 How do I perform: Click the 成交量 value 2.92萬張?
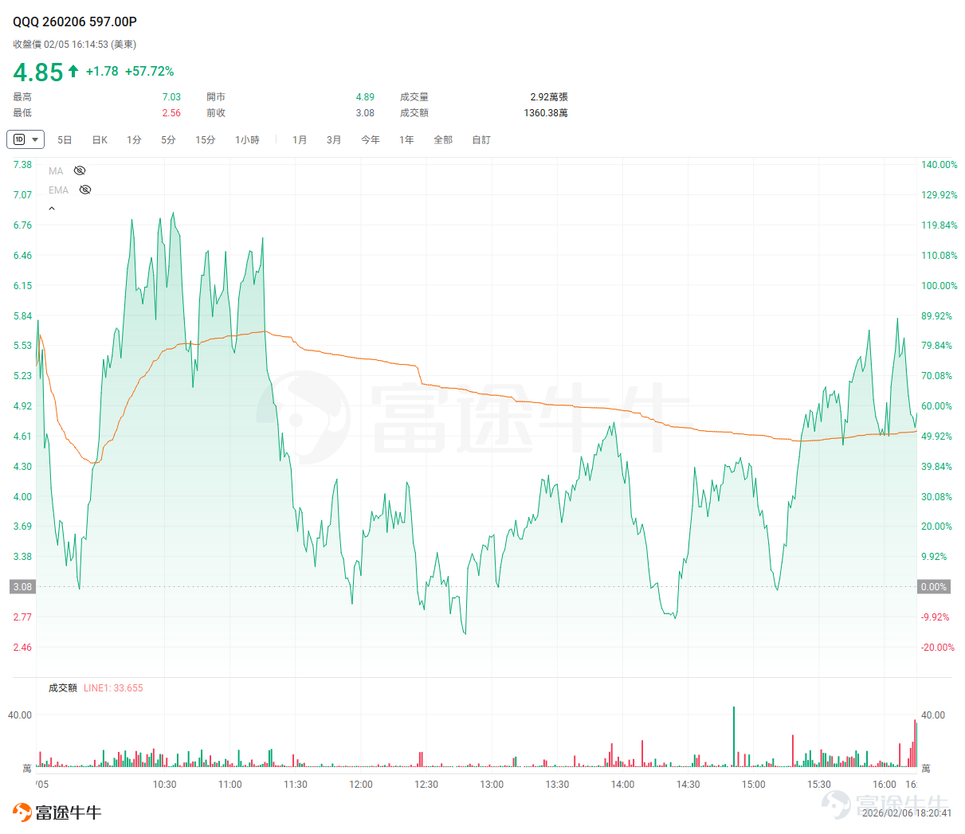(549, 97)
